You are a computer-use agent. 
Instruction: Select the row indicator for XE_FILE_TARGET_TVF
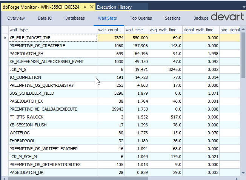(x=5, y=38)
